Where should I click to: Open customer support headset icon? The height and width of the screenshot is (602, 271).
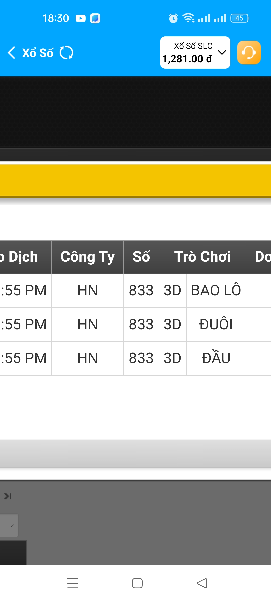point(249,53)
